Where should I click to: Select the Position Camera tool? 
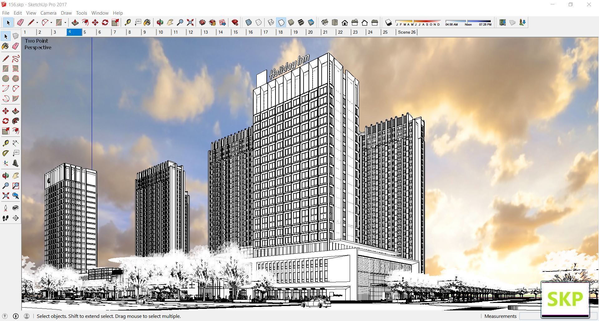point(6,208)
